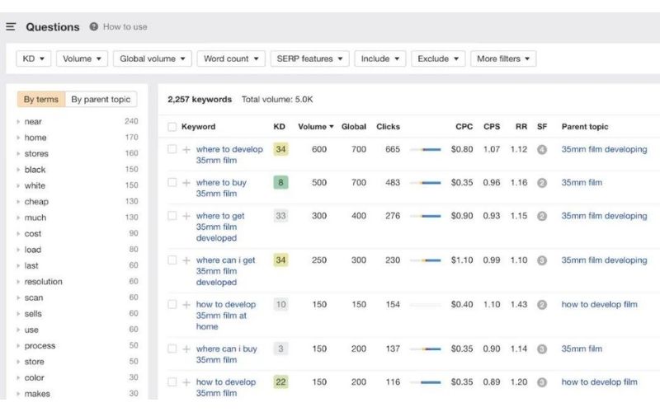
Task: Click the green KD 8 badge
Action: click(x=280, y=182)
